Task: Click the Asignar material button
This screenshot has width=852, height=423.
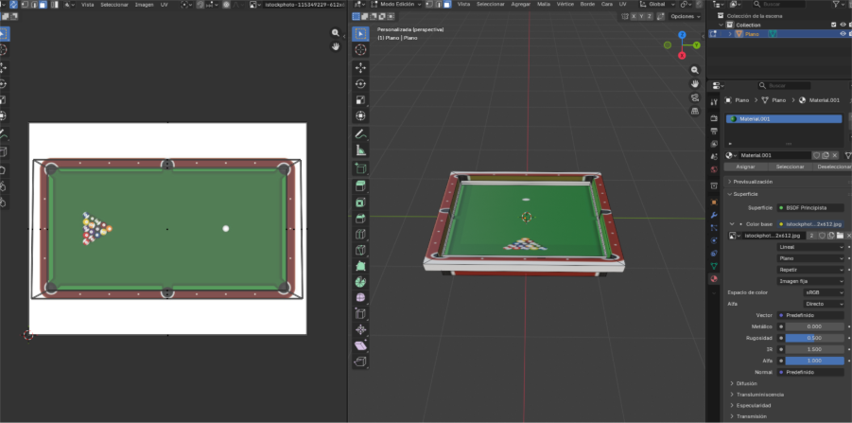Action: tap(745, 167)
